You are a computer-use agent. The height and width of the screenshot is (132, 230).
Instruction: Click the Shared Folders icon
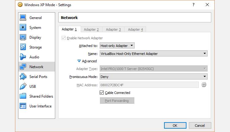point(23,96)
